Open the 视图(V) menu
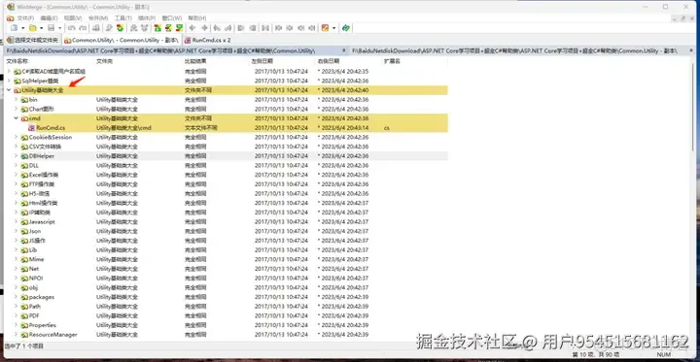 click(x=73, y=18)
